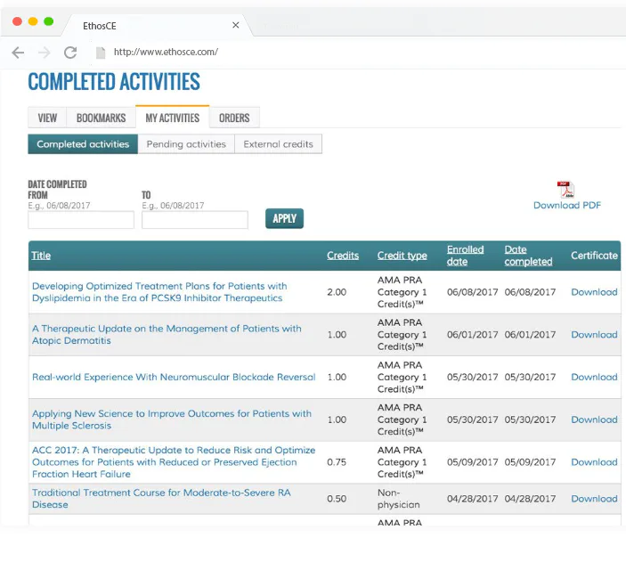
Task: Click enrolled date 06/01/2017
Action: 472,335
